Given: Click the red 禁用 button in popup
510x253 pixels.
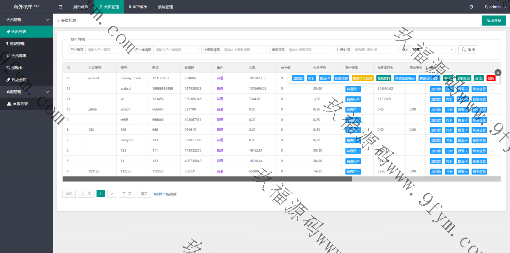Looking at the screenshot, I should [491, 78].
